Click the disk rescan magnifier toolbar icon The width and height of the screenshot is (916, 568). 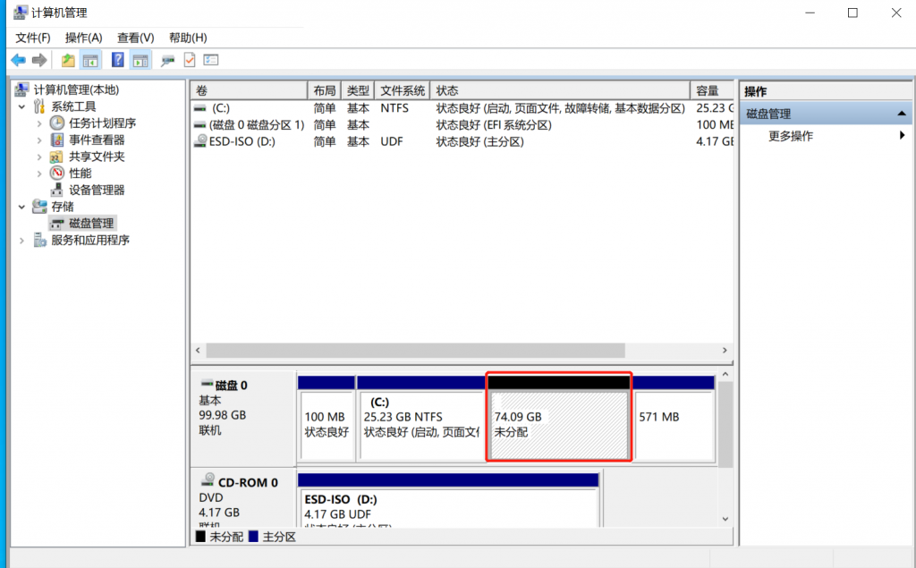[x=165, y=59]
